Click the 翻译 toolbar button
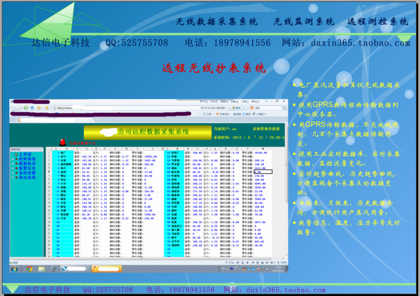The height and width of the screenshot is (296, 420). pos(247,114)
